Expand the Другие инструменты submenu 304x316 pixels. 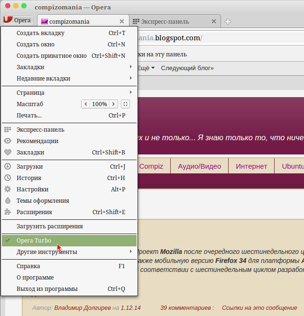tap(69, 252)
